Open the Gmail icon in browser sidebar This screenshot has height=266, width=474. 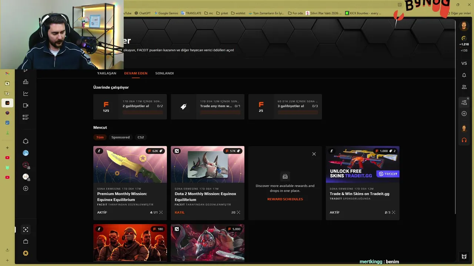(x=7, y=73)
